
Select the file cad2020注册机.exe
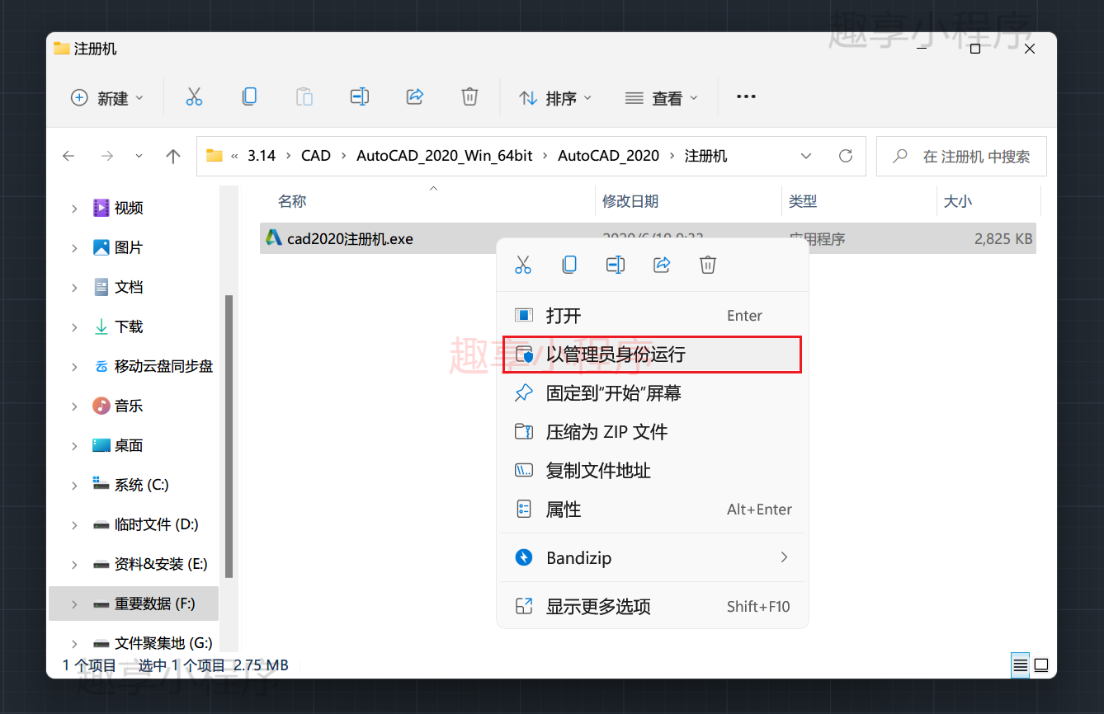click(x=648, y=239)
